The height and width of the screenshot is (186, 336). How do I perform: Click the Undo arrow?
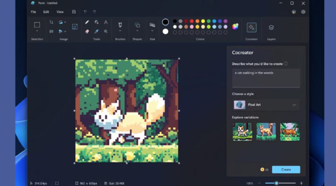(85, 12)
